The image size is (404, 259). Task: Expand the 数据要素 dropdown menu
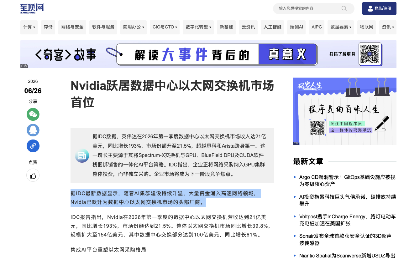pyautogui.click(x=341, y=27)
